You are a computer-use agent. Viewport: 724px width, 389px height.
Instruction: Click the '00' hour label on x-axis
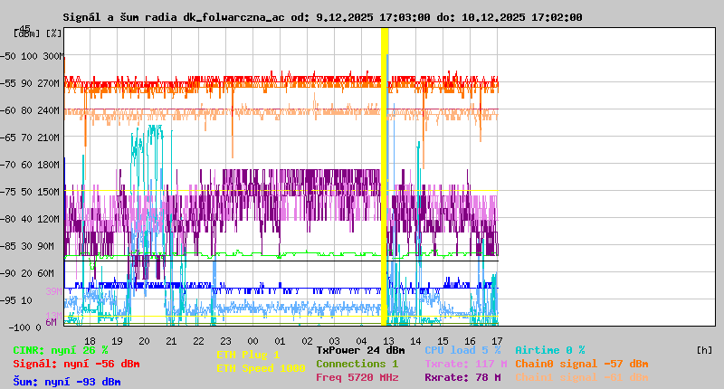coord(252,341)
